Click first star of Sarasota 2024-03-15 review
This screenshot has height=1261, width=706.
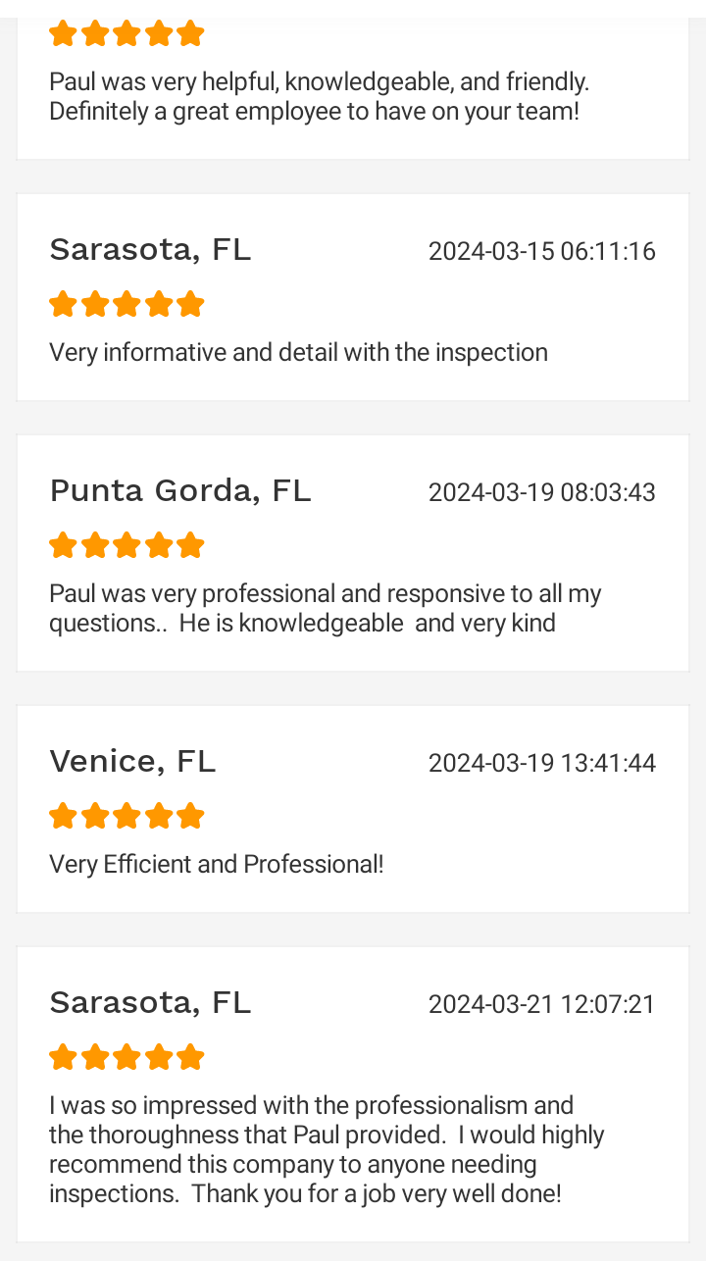tap(63, 304)
